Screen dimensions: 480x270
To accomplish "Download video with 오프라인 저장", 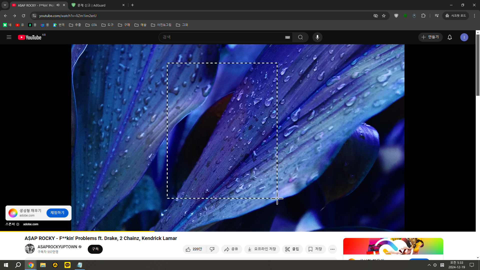I will [x=262, y=249].
